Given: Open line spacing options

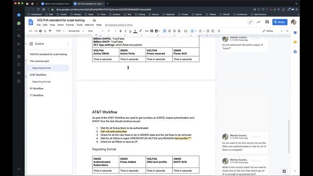Looking at the screenshot, I should click(x=185, y=31).
